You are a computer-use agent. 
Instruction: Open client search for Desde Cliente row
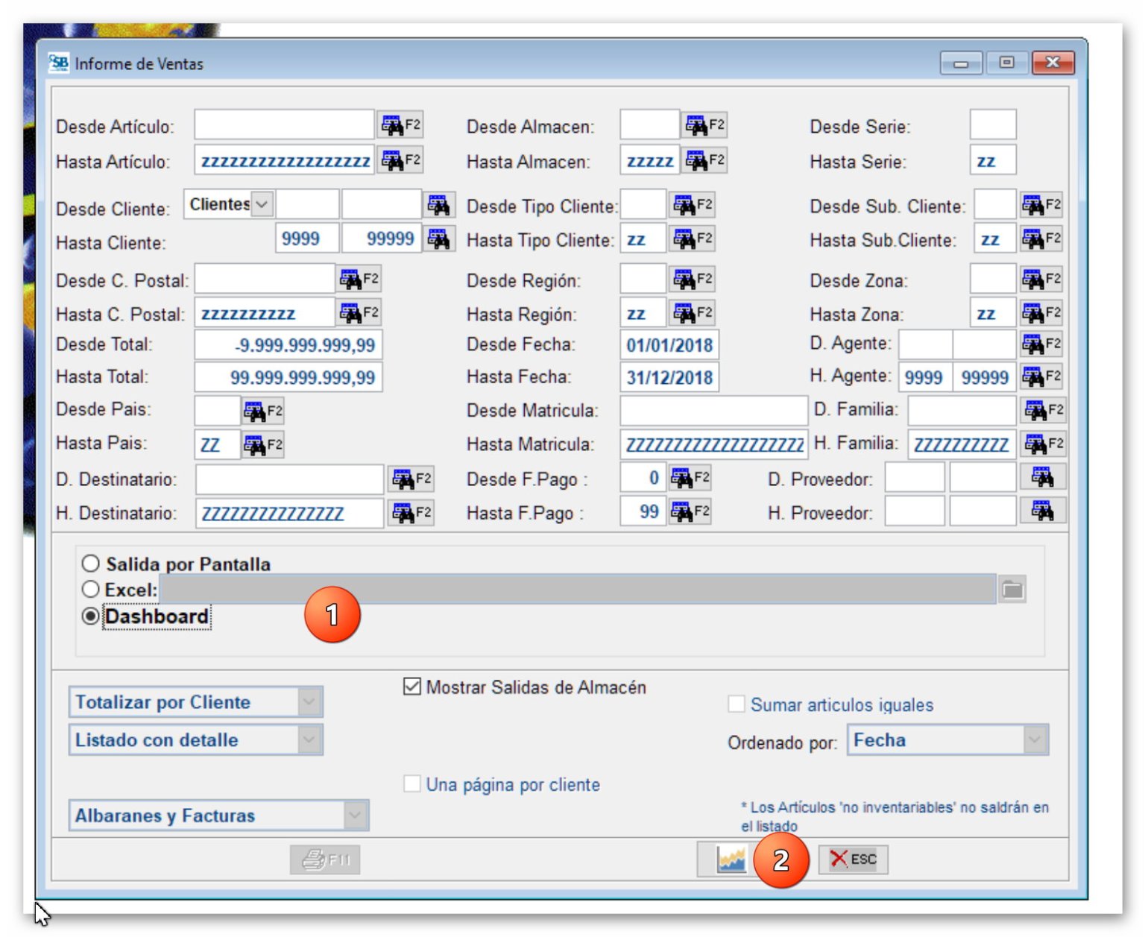tap(438, 205)
